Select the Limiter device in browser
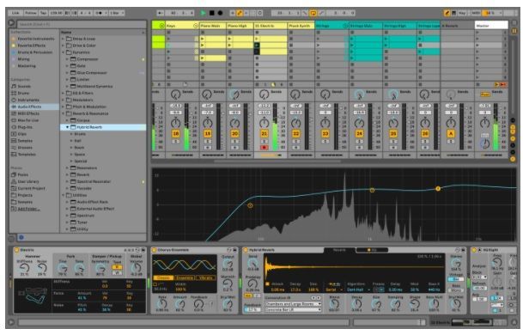This screenshot has height=335, width=529. pyautogui.click(x=83, y=80)
